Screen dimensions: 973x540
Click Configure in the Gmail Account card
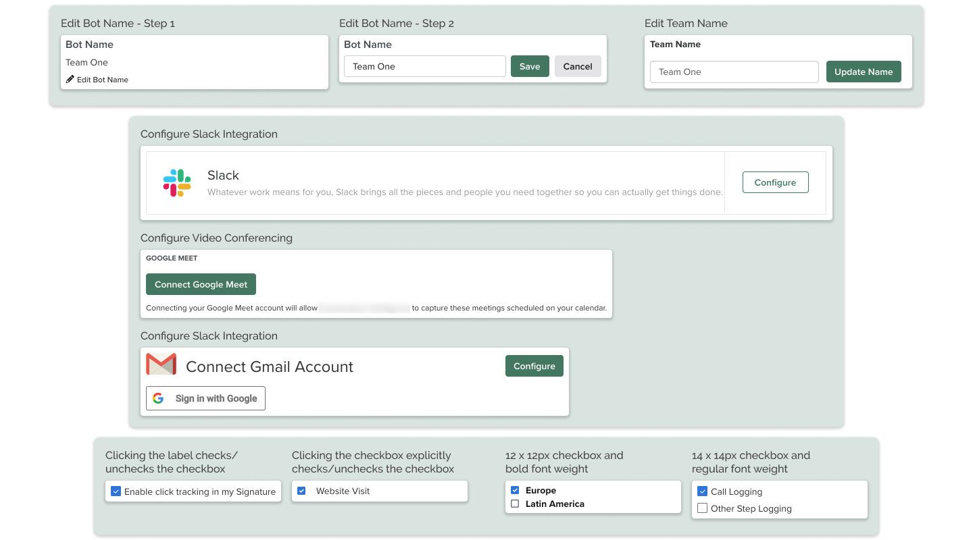click(534, 366)
